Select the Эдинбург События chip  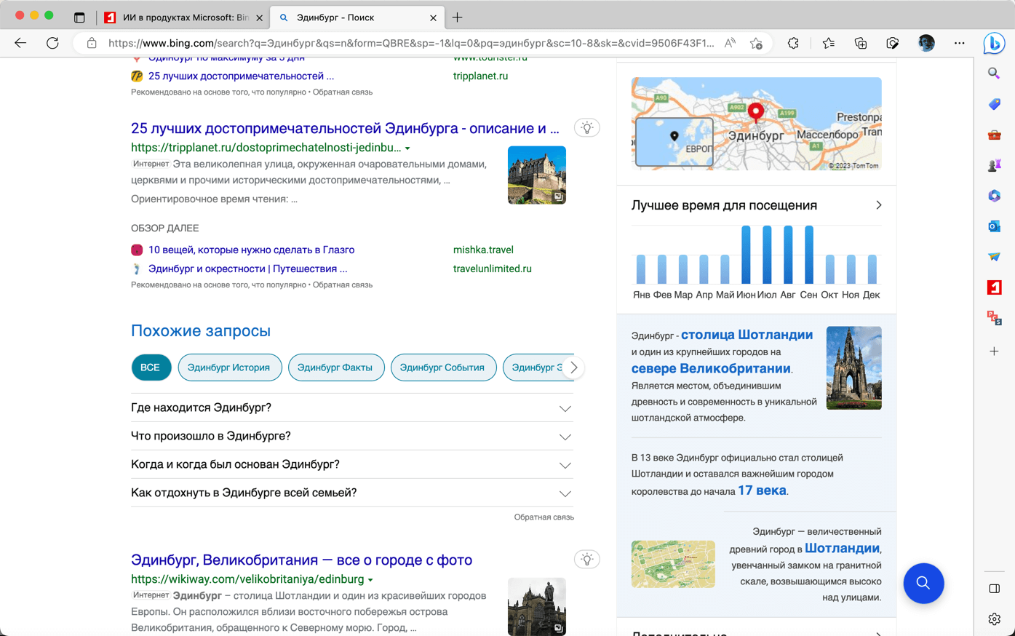coord(442,367)
